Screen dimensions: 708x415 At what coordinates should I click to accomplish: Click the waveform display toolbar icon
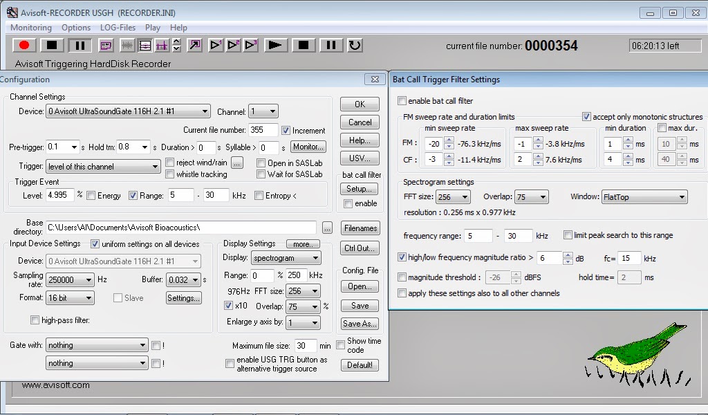point(127,45)
